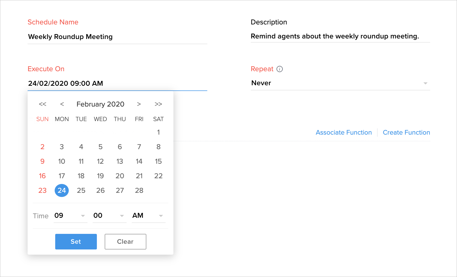Select February 15 in the calendar
Image resolution: width=457 pixels, height=277 pixels.
(158, 161)
